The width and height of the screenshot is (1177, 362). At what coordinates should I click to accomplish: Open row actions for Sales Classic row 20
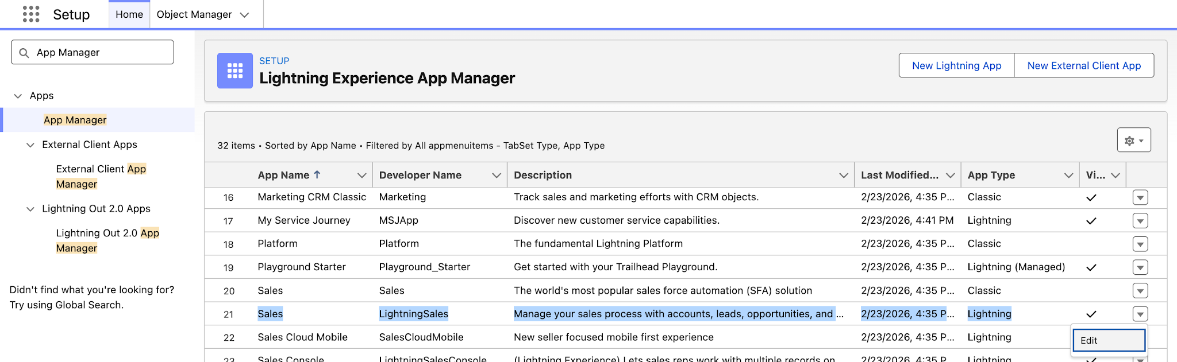pos(1140,291)
